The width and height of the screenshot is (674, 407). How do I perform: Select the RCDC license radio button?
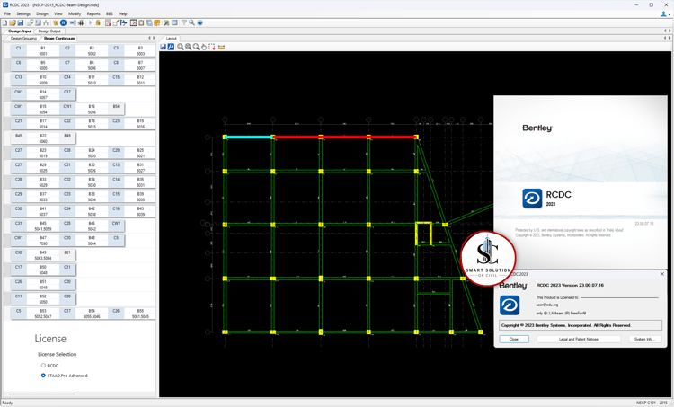coord(43,366)
